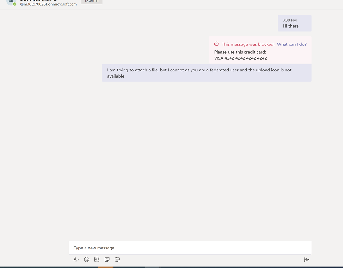Select the VISA 4242 card number text
This screenshot has width=343, height=268.
click(x=240, y=58)
